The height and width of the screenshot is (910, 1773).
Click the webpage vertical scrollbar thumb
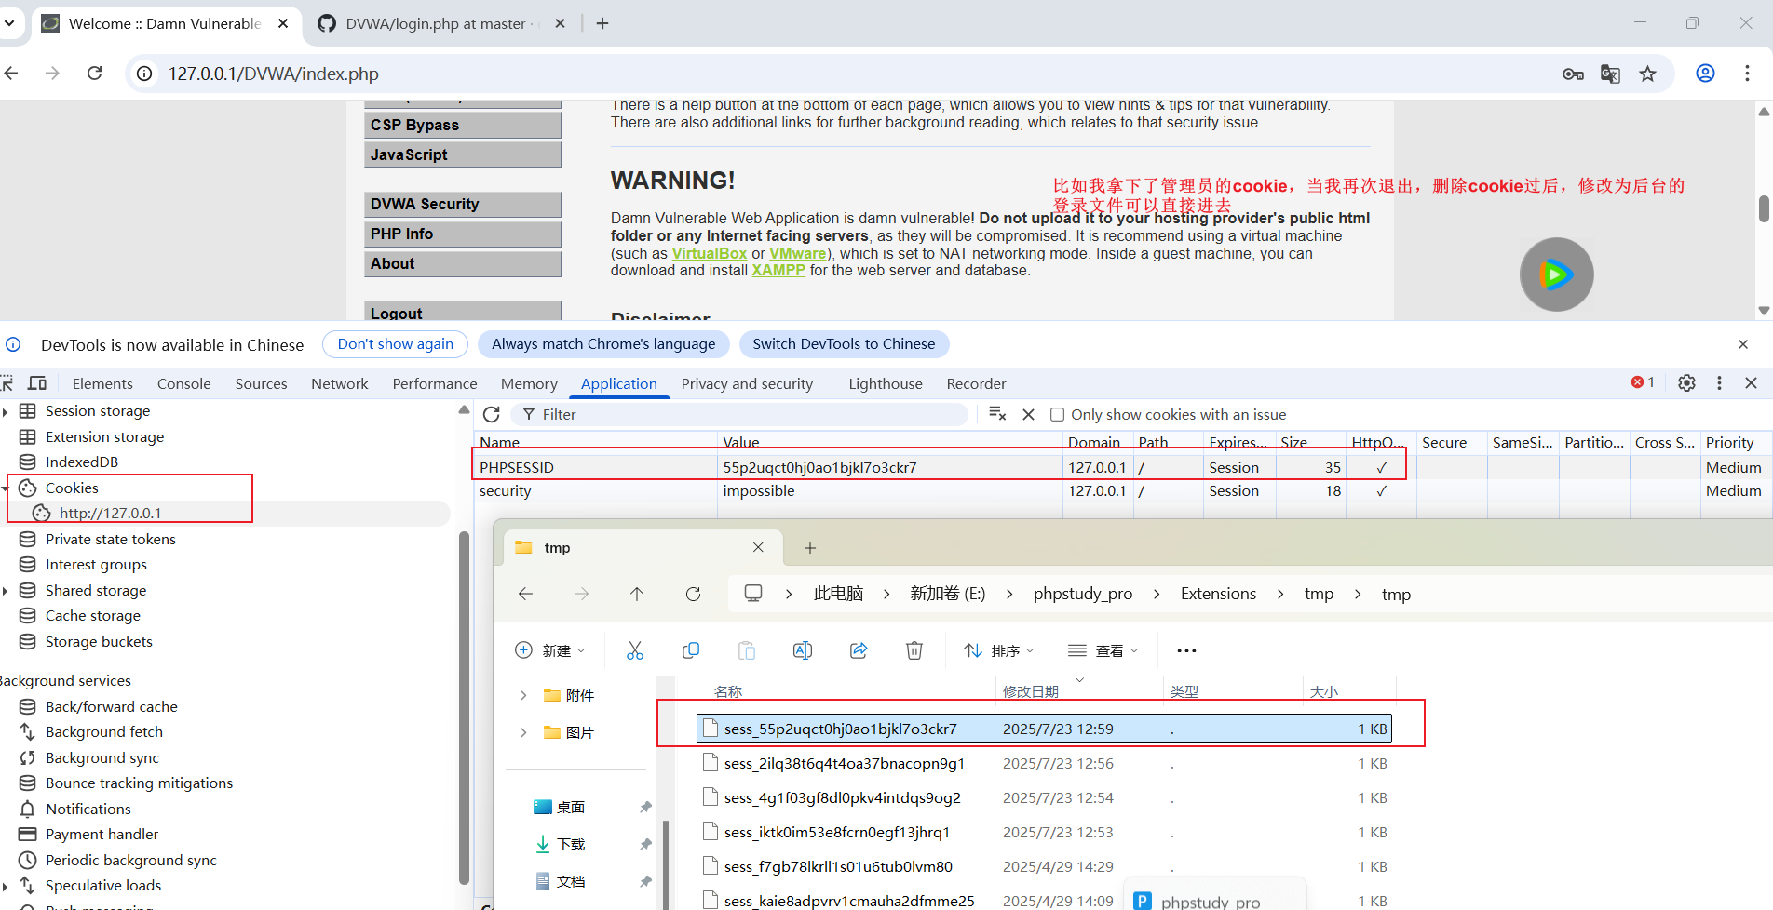pos(1764,208)
